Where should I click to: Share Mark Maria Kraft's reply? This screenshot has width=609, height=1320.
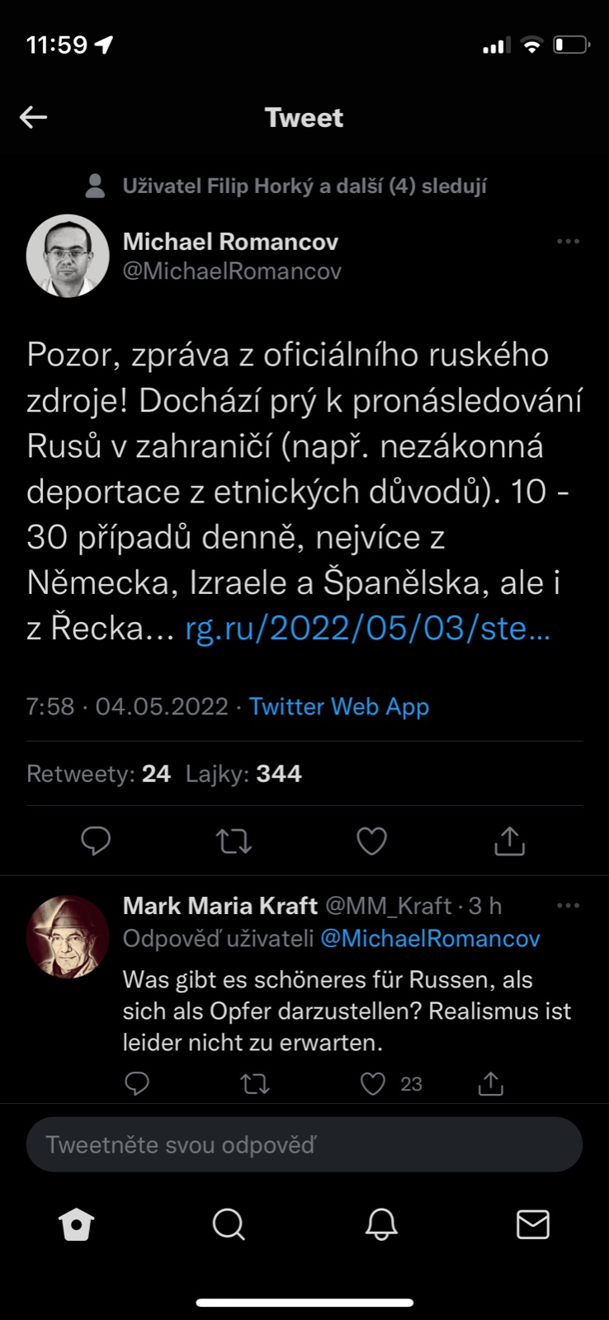coord(491,1083)
